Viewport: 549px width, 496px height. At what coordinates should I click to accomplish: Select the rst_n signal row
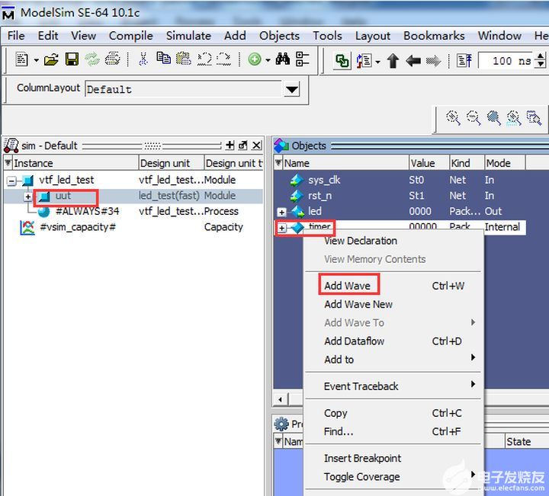[x=399, y=196]
